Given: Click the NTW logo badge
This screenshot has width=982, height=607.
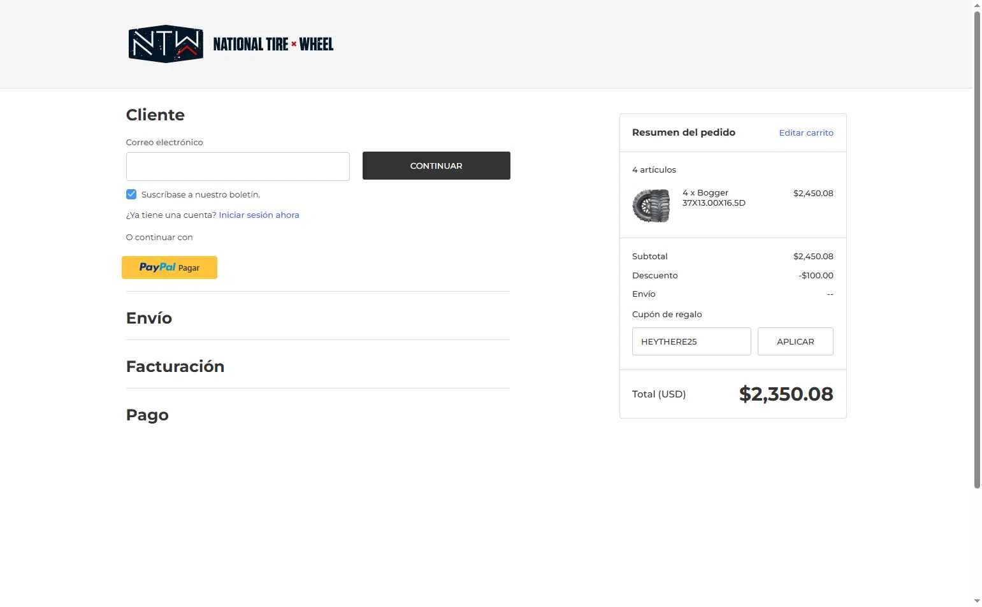Looking at the screenshot, I should coord(166,44).
